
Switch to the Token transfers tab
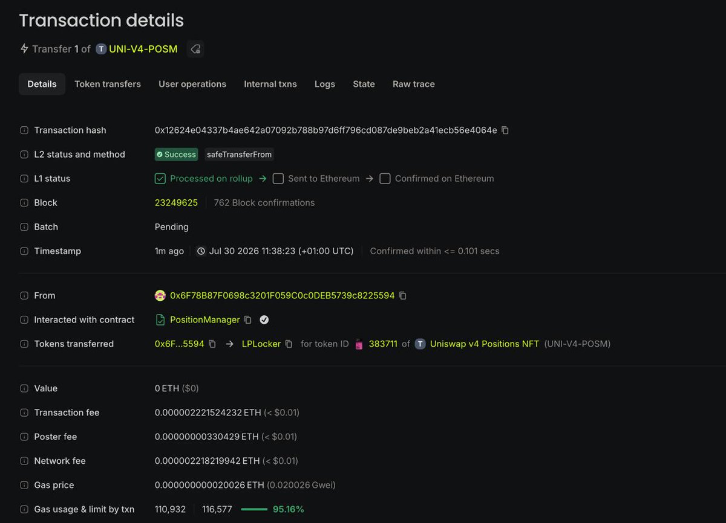click(108, 84)
